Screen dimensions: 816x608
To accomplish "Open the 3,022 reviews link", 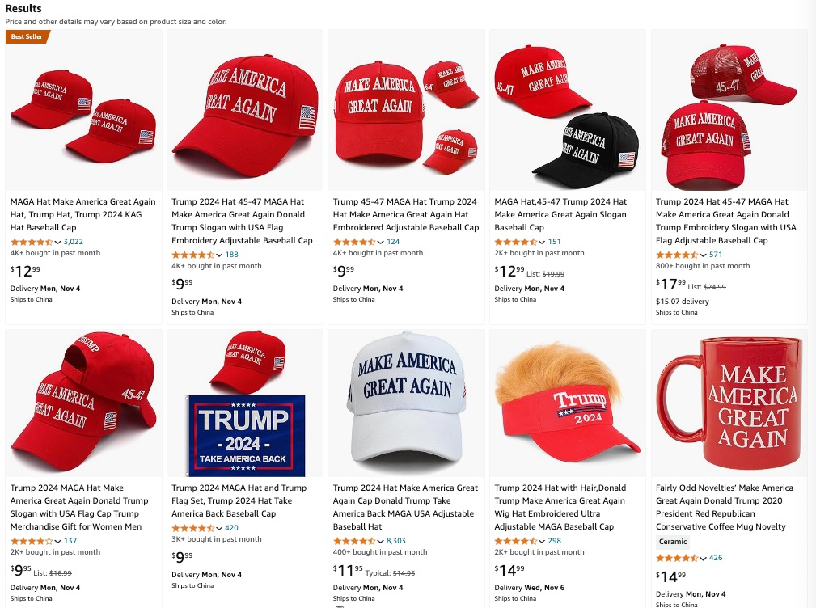I will pyautogui.click(x=74, y=241).
